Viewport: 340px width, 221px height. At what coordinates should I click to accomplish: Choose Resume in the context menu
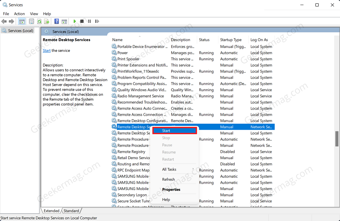coord(175,152)
